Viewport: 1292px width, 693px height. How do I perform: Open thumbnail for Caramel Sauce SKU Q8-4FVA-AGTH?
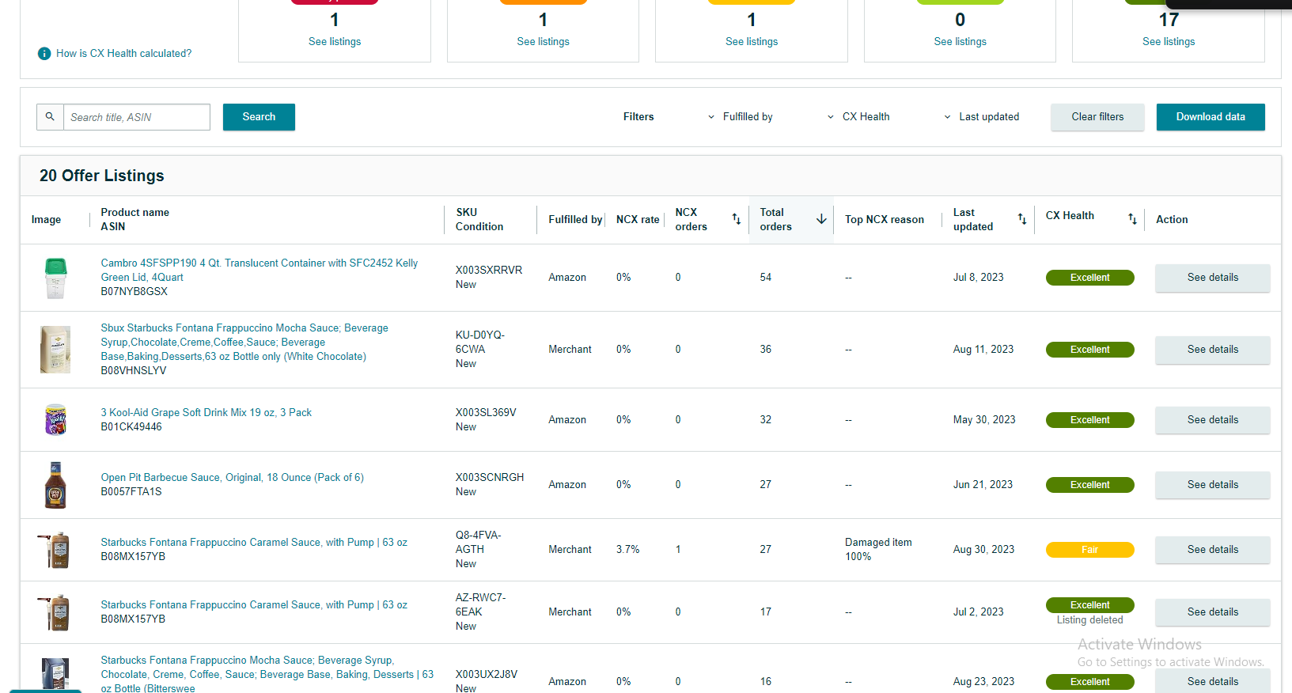click(x=55, y=550)
